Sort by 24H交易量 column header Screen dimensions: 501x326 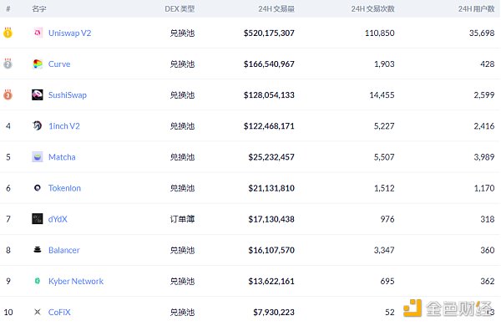coord(276,9)
